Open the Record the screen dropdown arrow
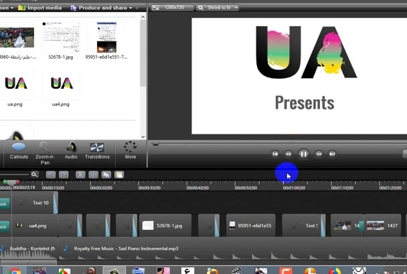 [x=12, y=8]
